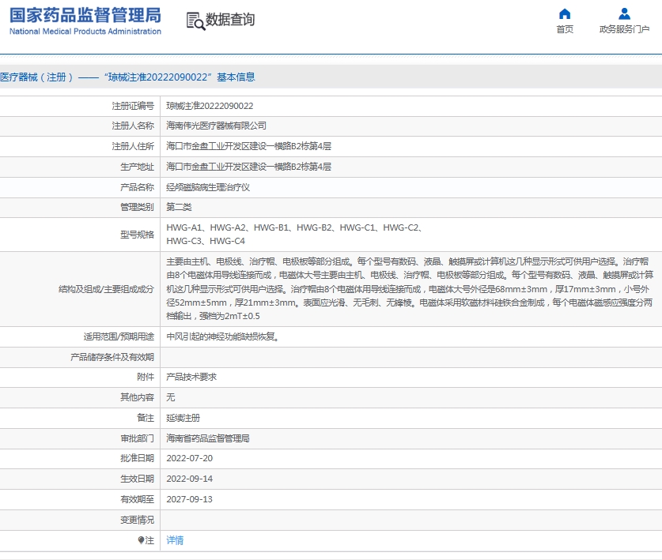Click the 产品名称 row label

point(137,187)
